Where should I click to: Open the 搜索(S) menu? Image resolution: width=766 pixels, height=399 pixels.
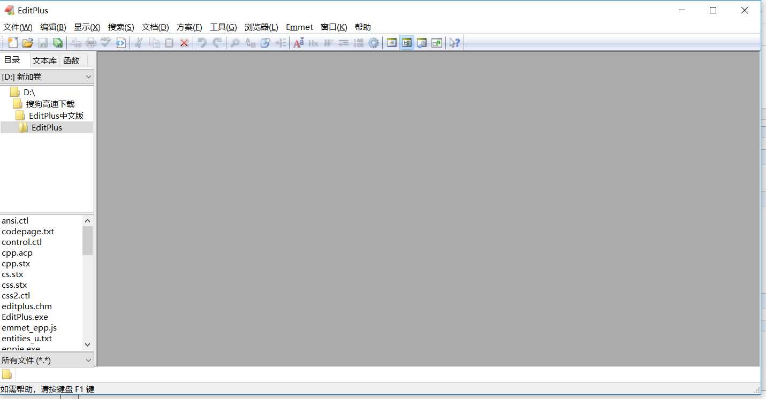[121, 27]
